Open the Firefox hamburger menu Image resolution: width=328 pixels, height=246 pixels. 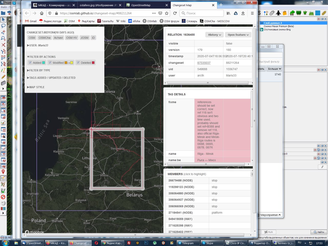click(252, 13)
